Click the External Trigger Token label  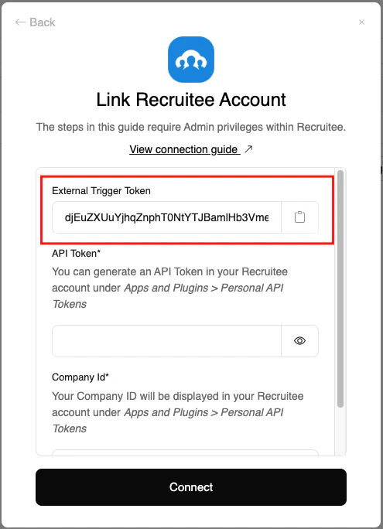(x=101, y=190)
